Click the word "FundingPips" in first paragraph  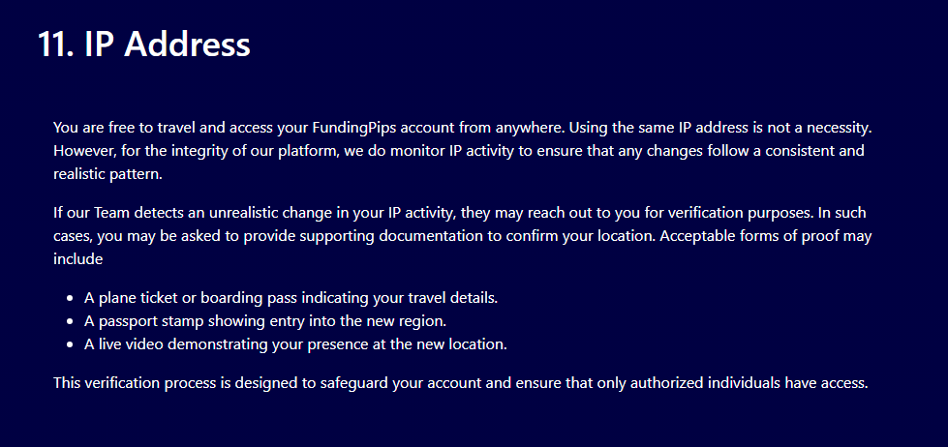[x=354, y=128]
